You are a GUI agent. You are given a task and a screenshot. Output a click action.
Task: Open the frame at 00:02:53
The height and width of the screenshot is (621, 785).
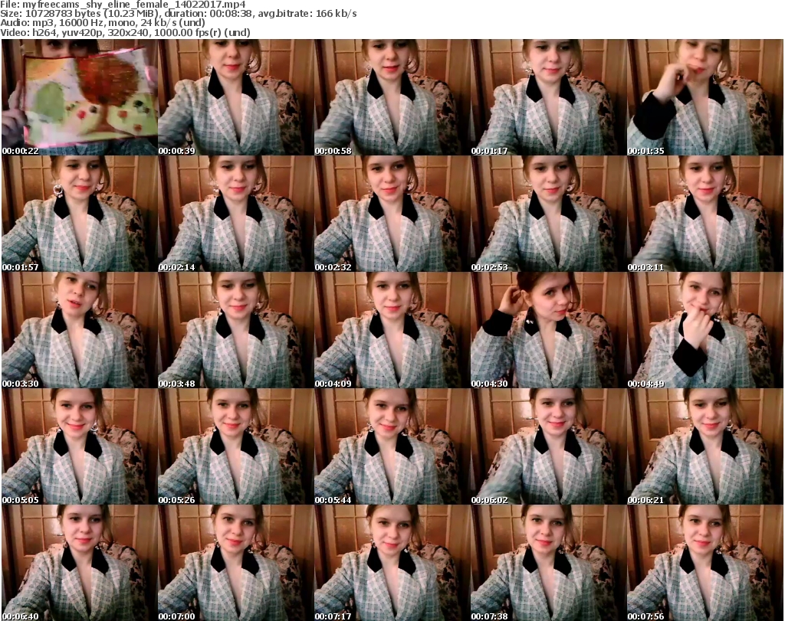click(549, 214)
